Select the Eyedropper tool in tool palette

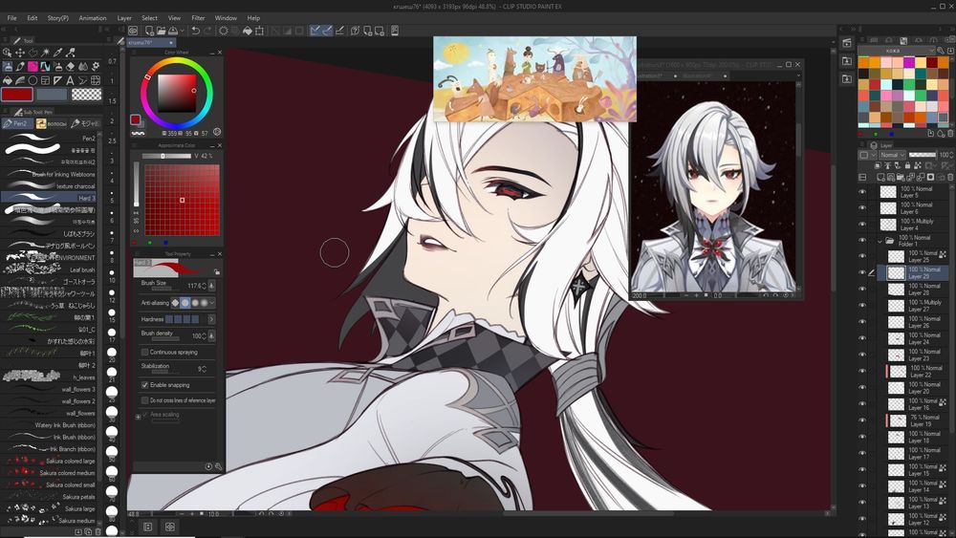point(58,53)
